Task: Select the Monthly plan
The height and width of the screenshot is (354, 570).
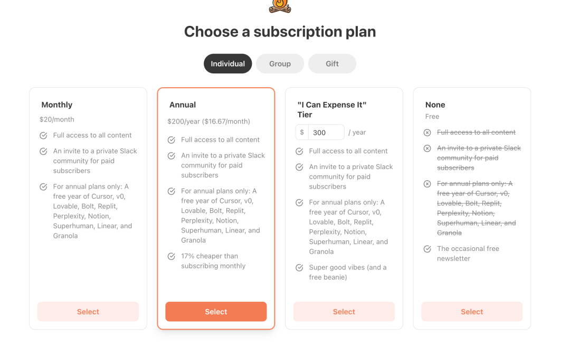Action: point(88,312)
